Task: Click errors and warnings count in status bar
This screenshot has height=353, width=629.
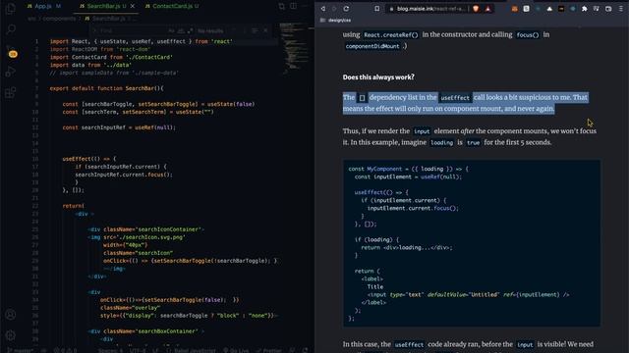Action: pyautogui.click(x=66, y=350)
